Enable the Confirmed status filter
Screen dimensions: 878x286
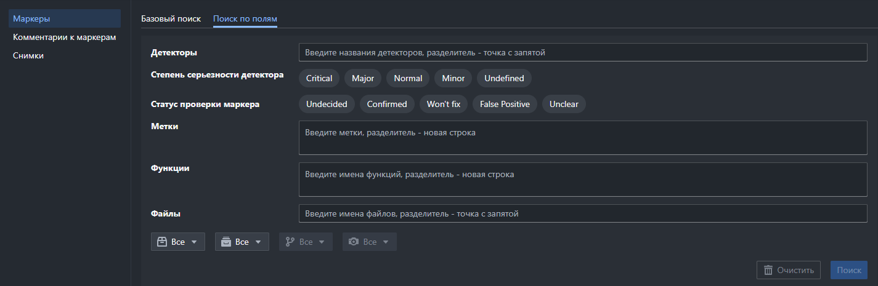pyautogui.click(x=387, y=104)
